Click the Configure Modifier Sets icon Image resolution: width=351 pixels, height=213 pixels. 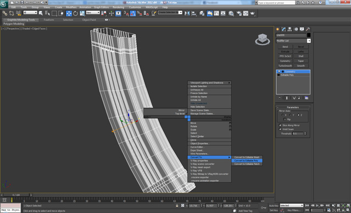[x=307, y=98]
